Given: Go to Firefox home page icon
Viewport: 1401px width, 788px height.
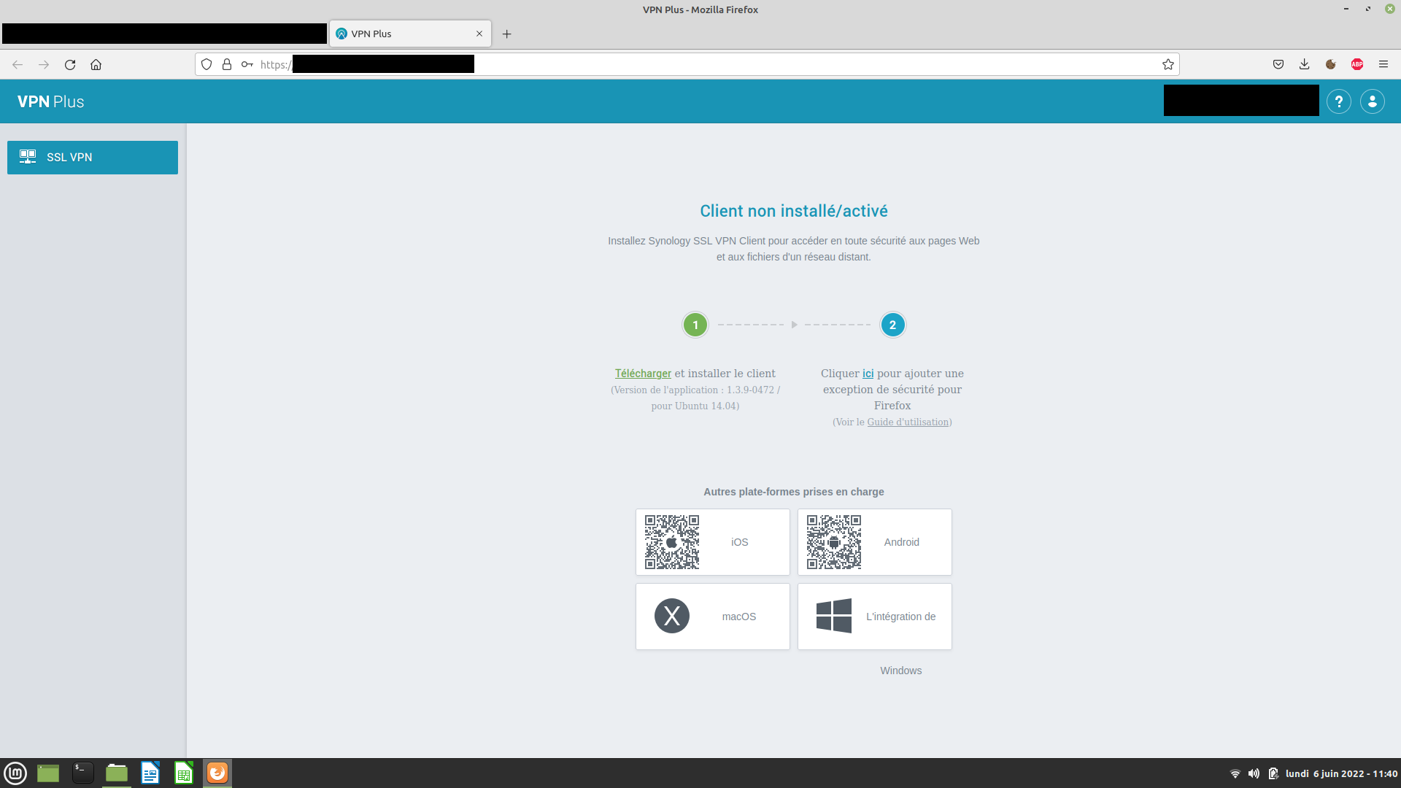Looking at the screenshot, I should coord(96,65).
